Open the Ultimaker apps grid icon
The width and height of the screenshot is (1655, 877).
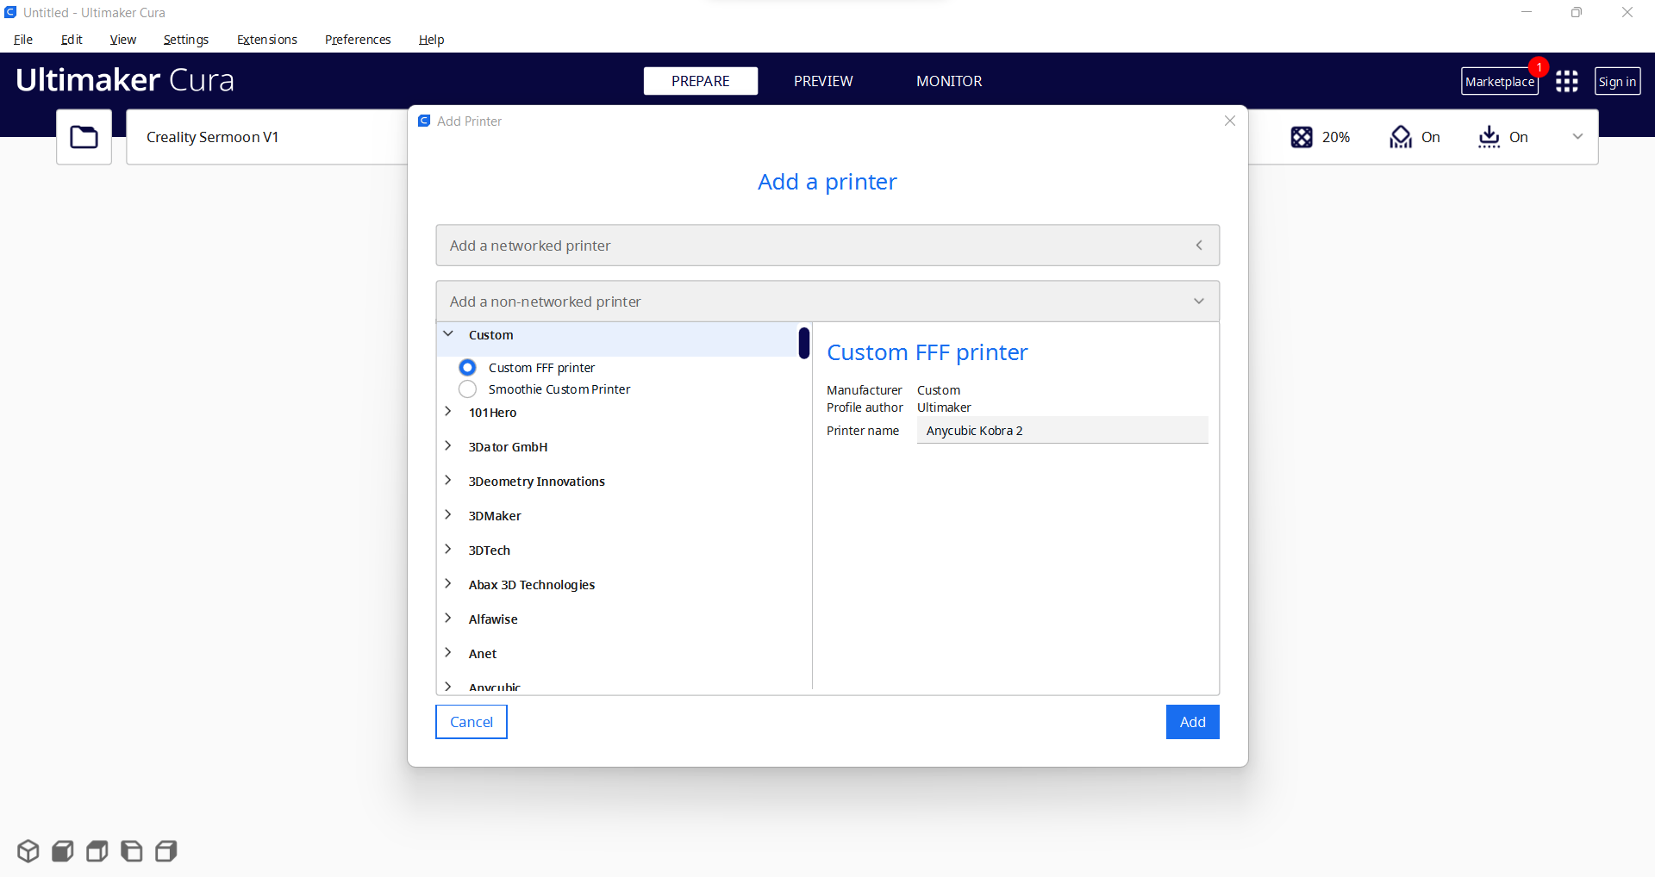(x=1566, y=81)
